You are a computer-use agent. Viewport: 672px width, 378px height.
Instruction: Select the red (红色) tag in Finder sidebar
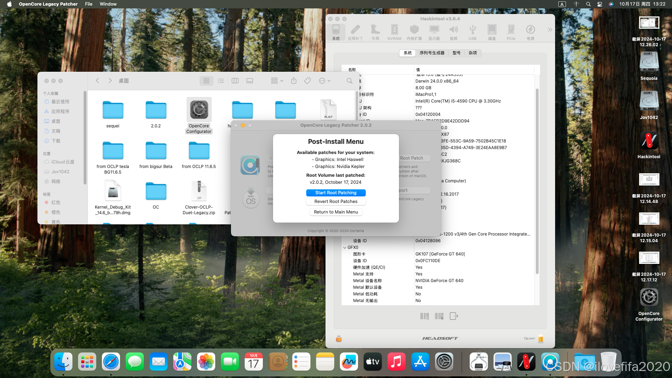point(55,202)
